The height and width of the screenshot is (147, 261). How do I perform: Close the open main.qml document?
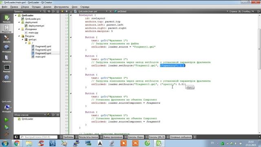tap(111, 11)
